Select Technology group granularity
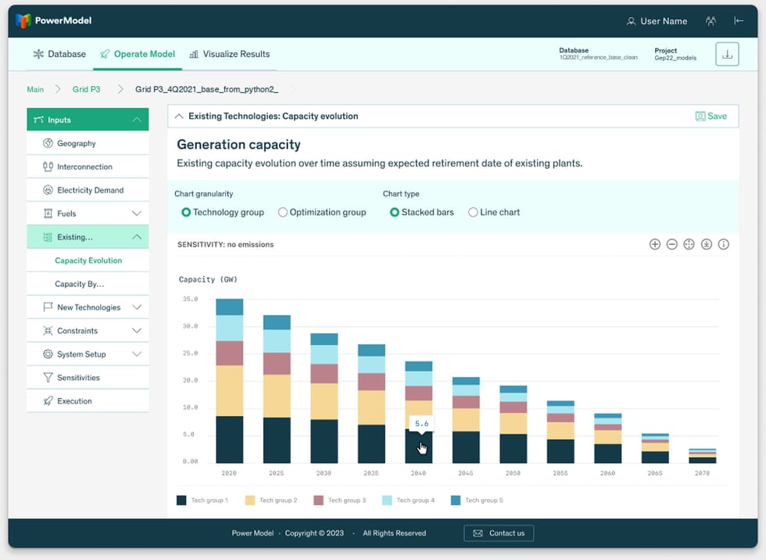 pyautogui.click(x=186, y=212)
